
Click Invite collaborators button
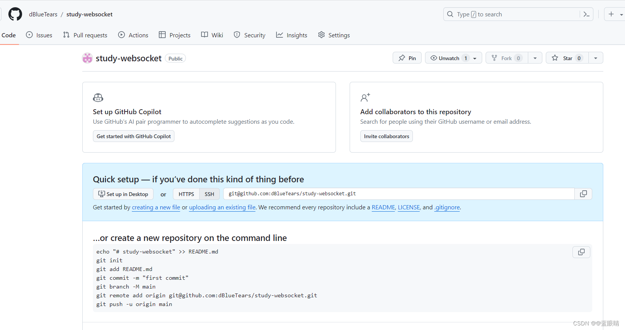[x=387, y=136]
